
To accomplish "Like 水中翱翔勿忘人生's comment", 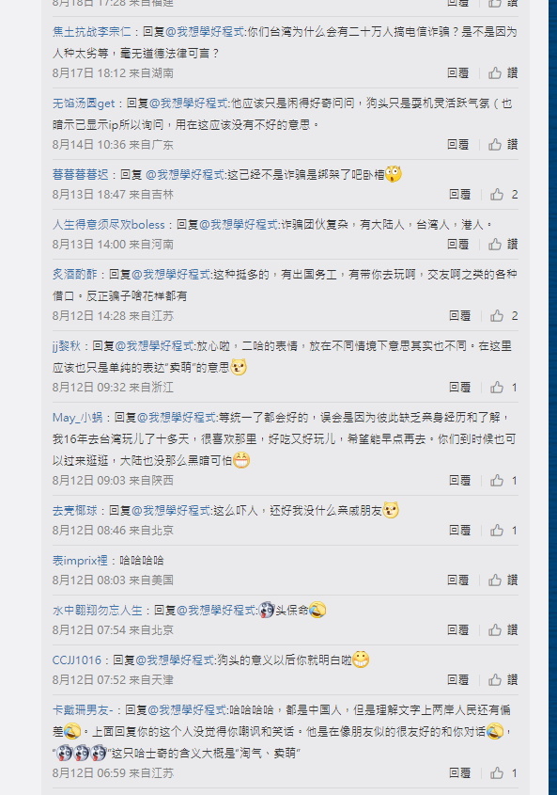I will tap(495, 629).
